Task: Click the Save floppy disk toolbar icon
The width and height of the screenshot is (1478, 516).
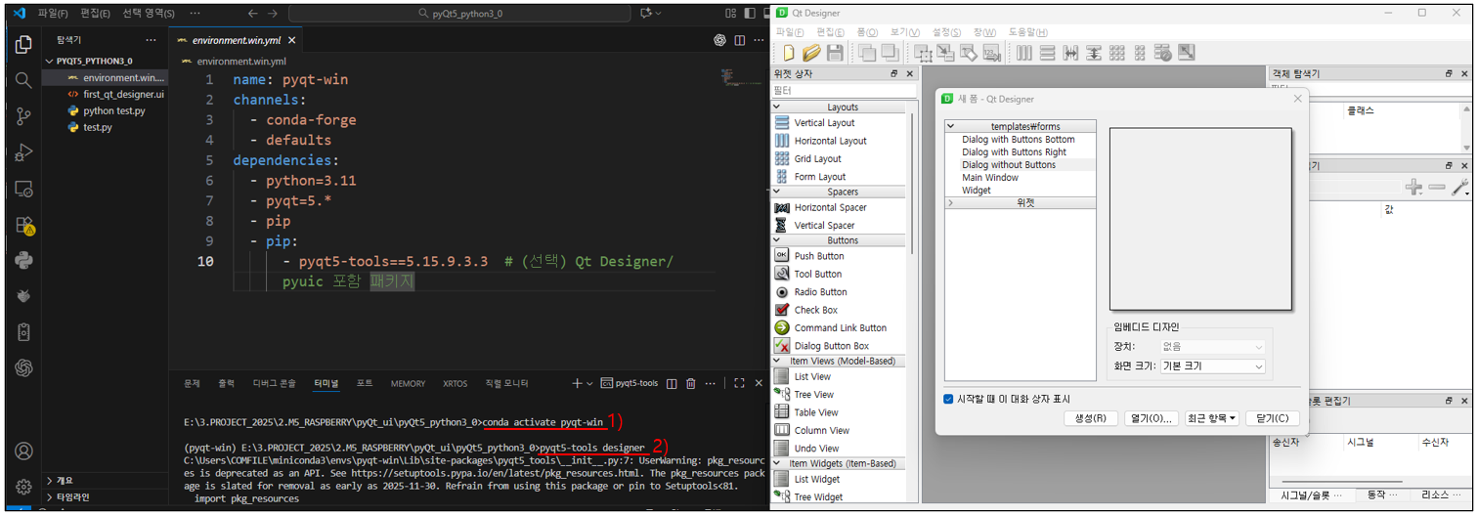Action: click(835, 53)
